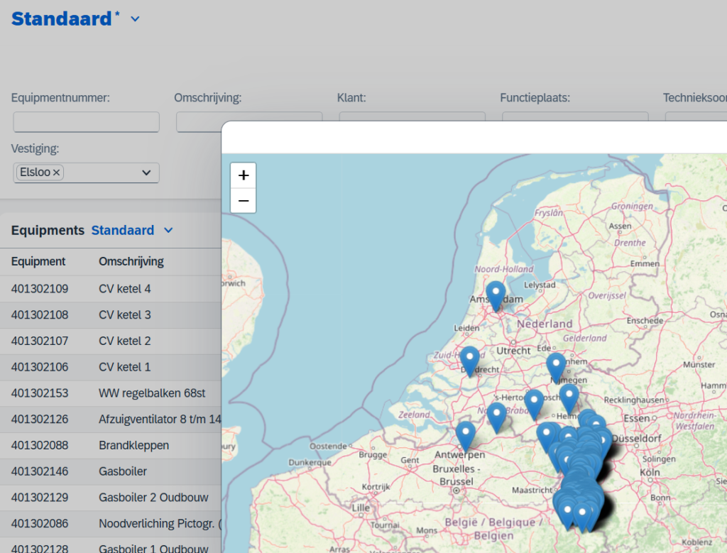Click the map pin near Helmond
Viewport: 727px width, 553px height.
point(569,397)
